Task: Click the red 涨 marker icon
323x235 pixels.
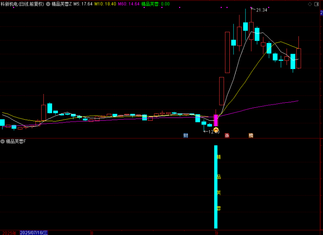Action: 227,135
